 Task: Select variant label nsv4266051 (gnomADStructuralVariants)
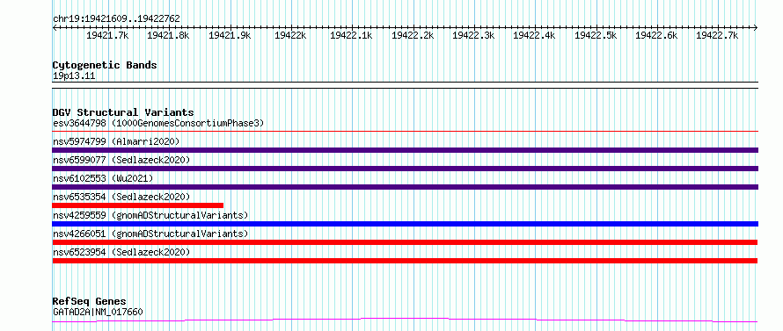point(150,234)
